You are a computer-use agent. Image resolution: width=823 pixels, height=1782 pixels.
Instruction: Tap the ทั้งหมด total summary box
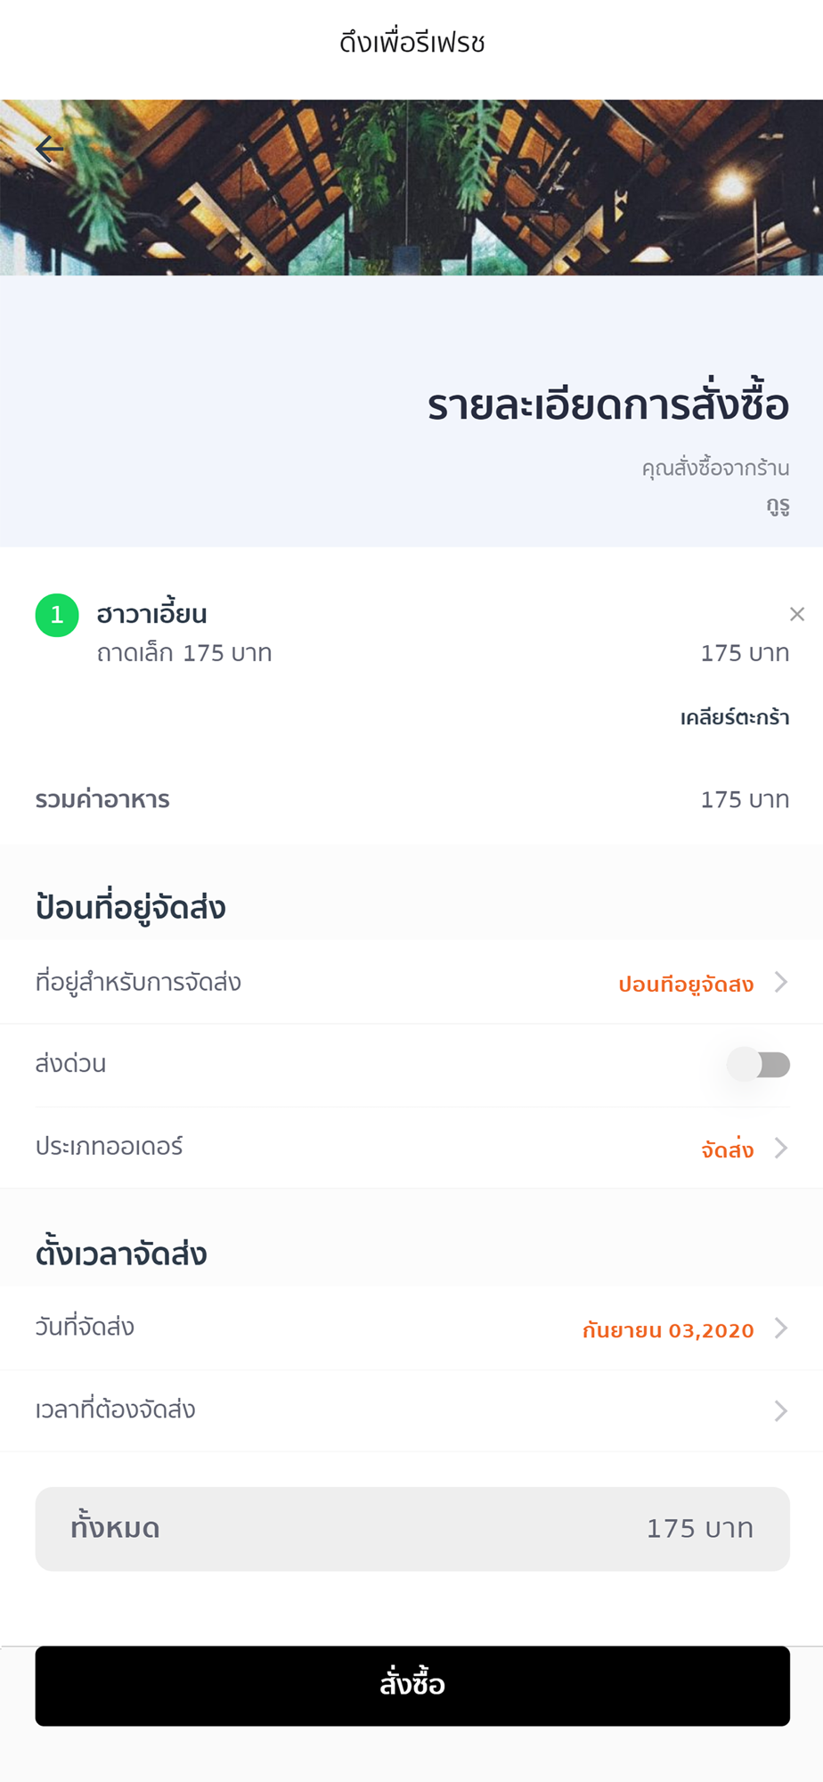coord(412,1529)
